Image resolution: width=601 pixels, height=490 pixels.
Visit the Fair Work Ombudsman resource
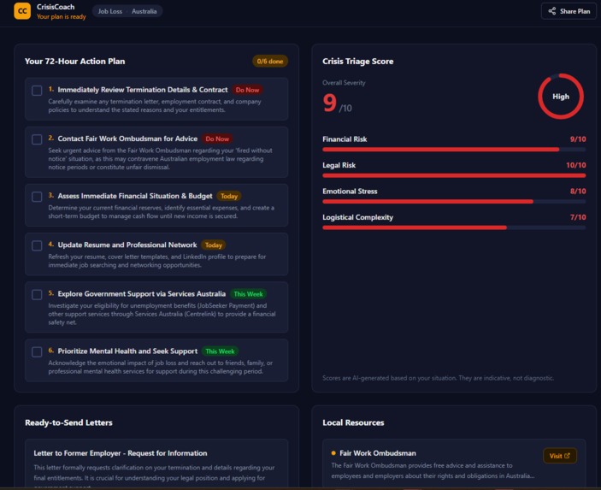coord(560,456)
